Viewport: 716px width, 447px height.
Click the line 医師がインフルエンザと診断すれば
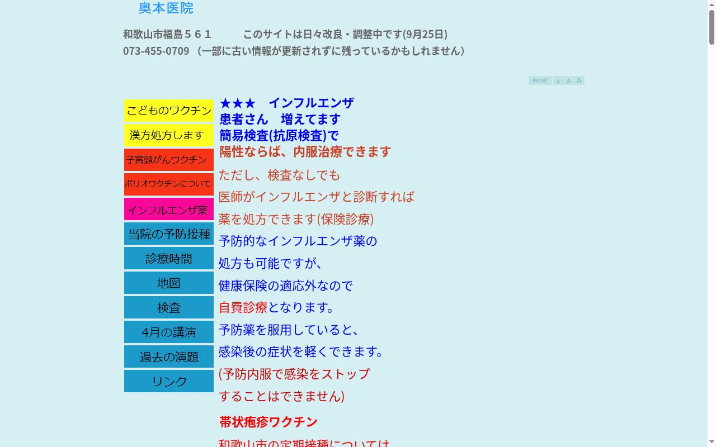316,197
